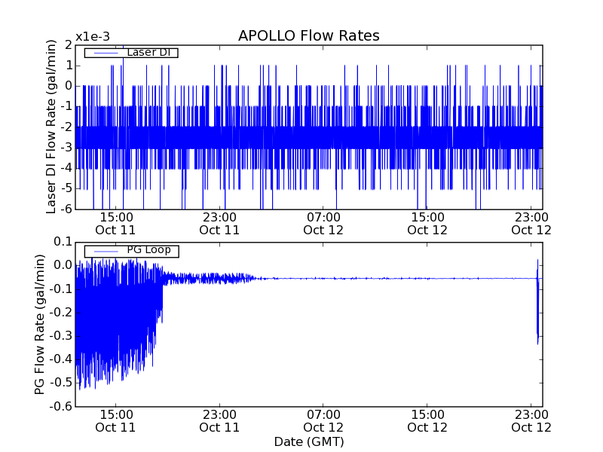Select the 15:00 Oct 12 tick on lower plot
Image resolution: width=603 pixels, height=452 pixels.
pos(427,420)
